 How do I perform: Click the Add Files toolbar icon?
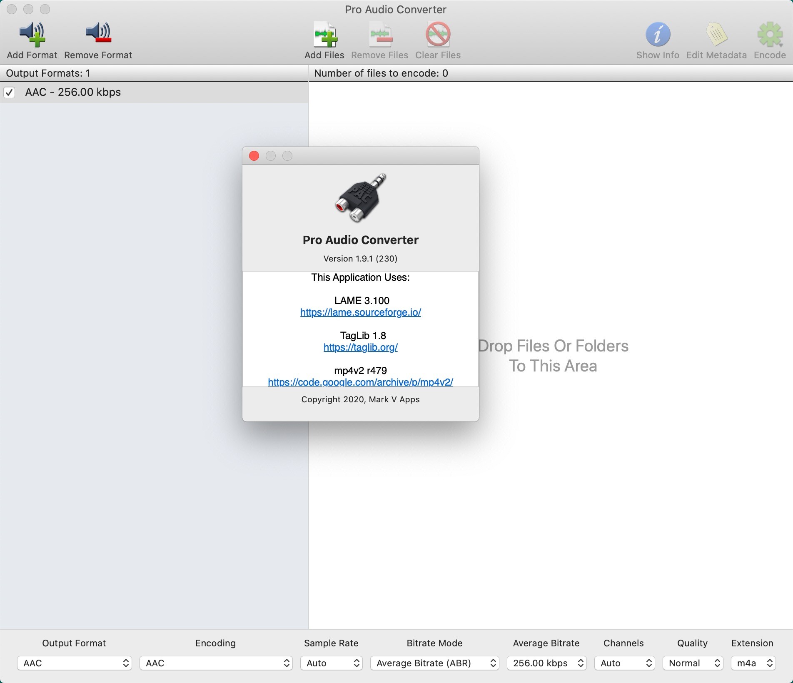(324, 34)
